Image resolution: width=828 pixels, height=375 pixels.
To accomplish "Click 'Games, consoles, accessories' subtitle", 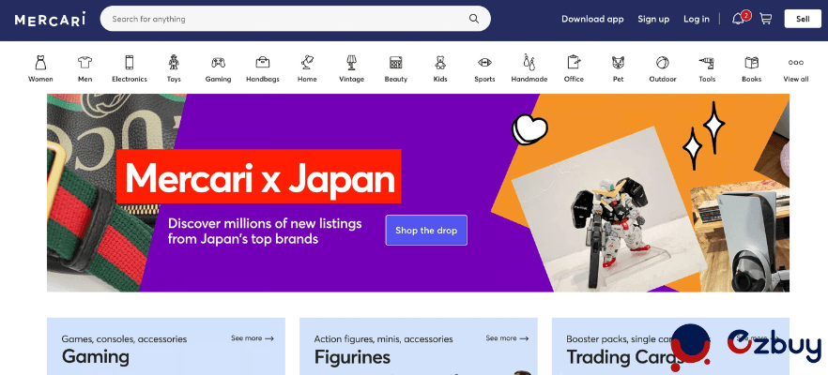I will tap(124, 338).
